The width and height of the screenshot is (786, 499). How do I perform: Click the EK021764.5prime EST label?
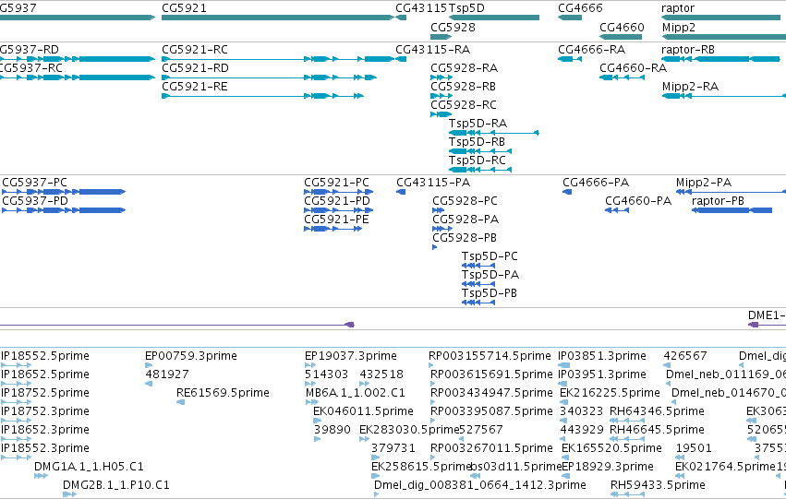725,467
